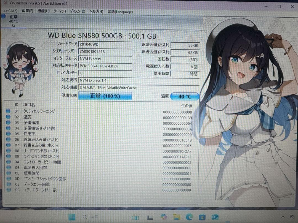
Task: Launch Microsoft Store from the taskbar
Action: click(202, 217)
